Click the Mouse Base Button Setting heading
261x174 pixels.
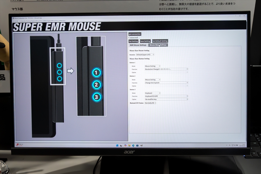(140, 59)
